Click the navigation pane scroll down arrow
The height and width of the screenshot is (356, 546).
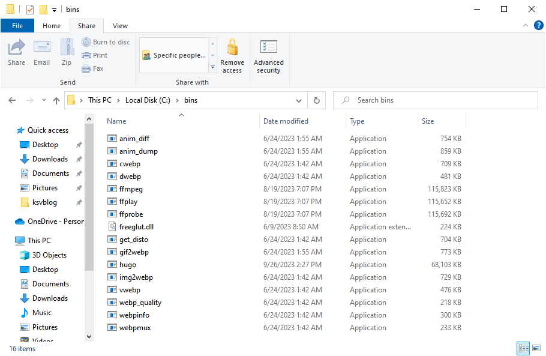[89, 337]
